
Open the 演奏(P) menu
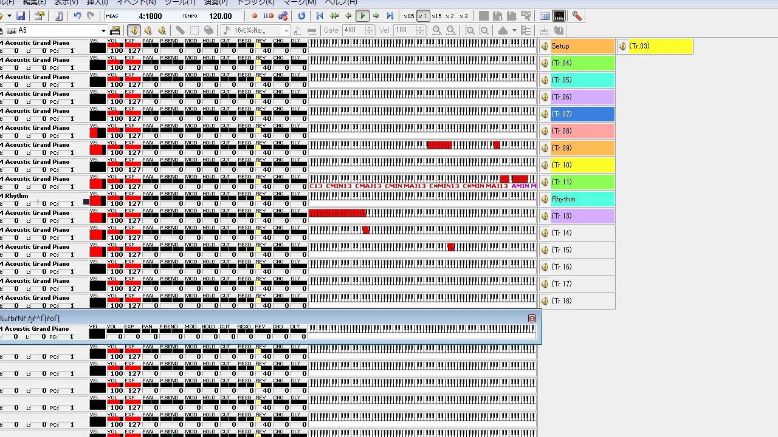click(x=216, y=2)
